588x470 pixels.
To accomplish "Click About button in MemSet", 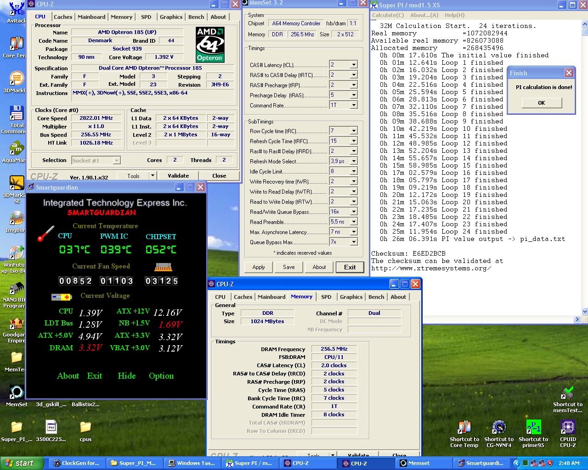I will tap(319, 267).
